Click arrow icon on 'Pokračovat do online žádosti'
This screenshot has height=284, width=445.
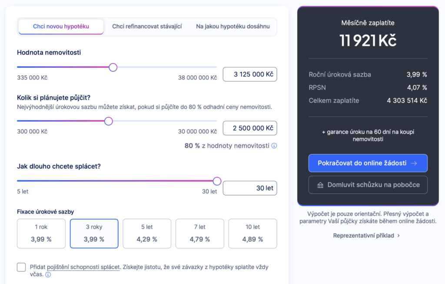click(x=414, y=163)
